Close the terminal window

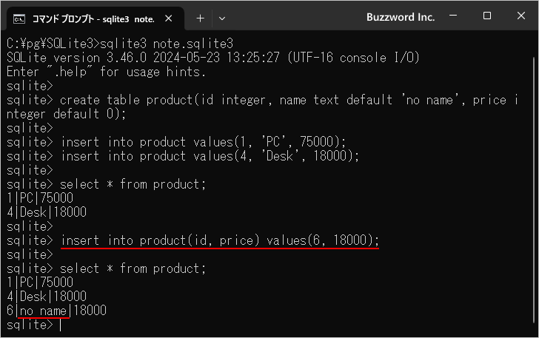tap(520, 16)
